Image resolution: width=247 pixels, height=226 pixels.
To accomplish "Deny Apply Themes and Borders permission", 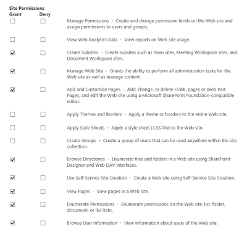I will coord(43,114).
